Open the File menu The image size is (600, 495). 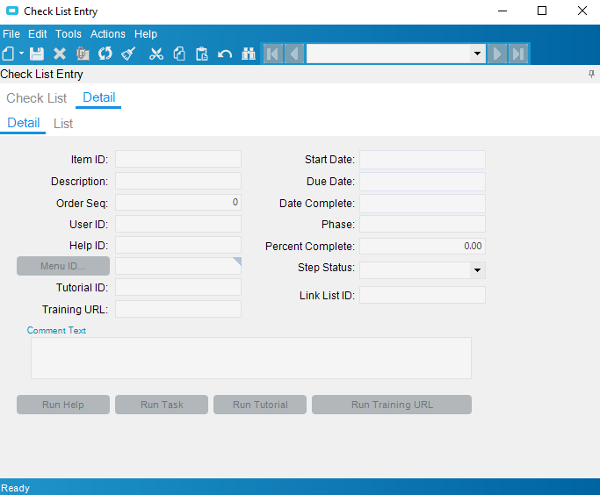click(11, 34)
